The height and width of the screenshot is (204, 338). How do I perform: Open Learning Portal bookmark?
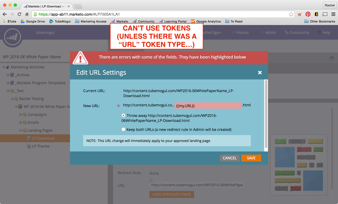tap(173, 21)
